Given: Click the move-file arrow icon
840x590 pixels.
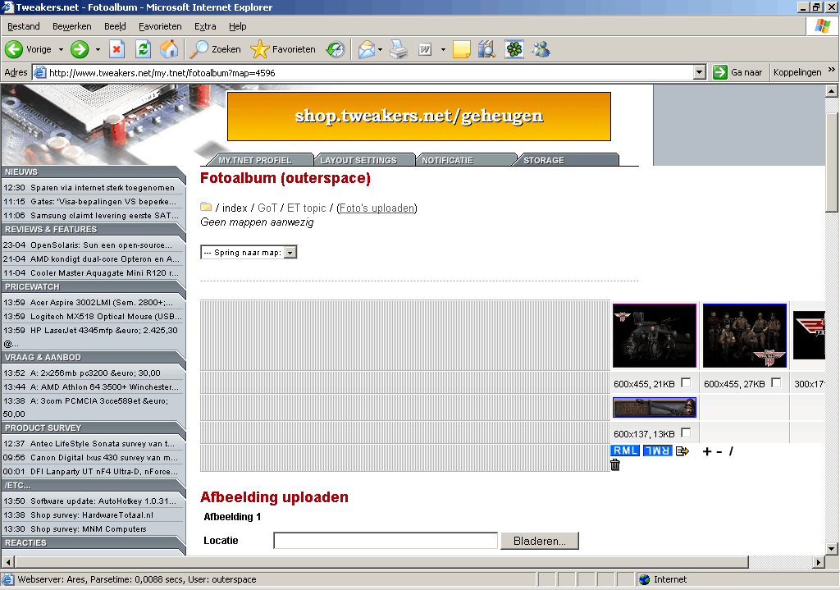Looking at the screenshot, I should 682,451.
